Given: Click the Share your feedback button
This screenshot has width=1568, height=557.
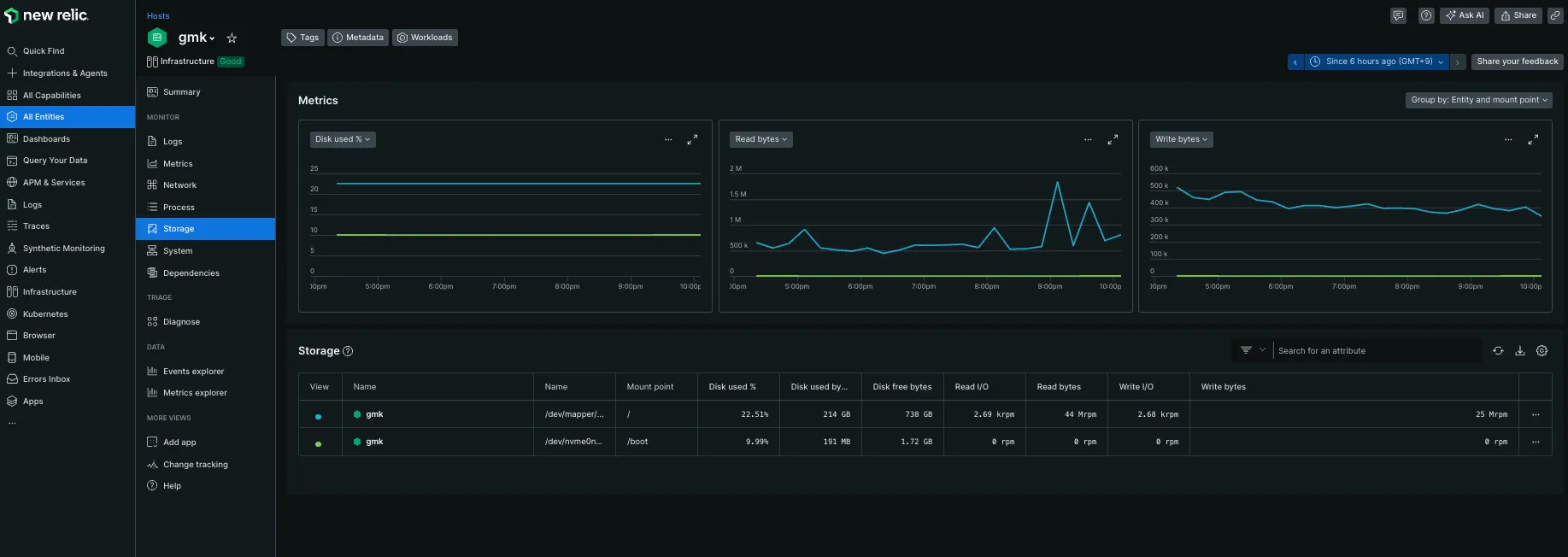Looking at the screenshot, I should pyautogui.click(x=1517, y=62).
